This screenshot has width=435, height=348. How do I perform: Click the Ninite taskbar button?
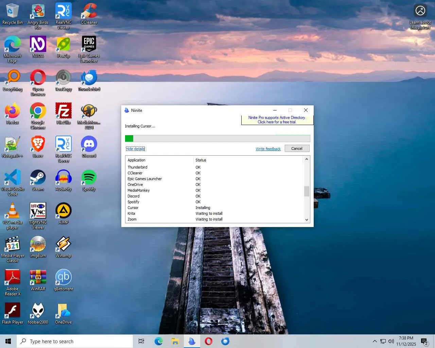click(x=192, y=341)
